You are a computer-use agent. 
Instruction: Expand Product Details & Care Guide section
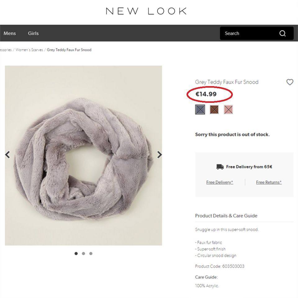pyautogui.click(x=226, y=216)
